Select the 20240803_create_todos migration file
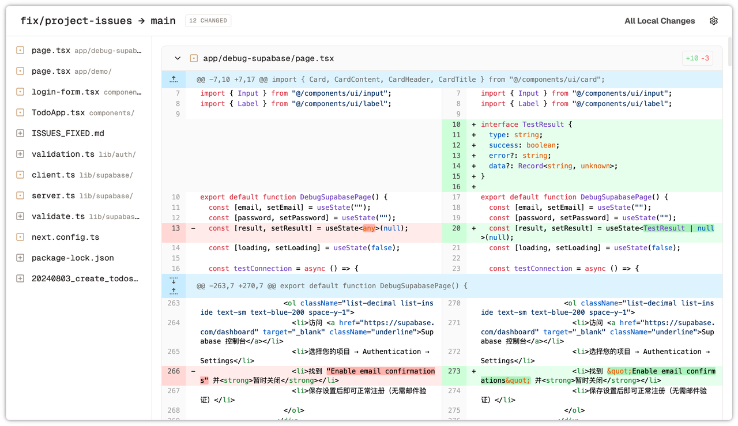This screenshot has width=738, height=426. 85,279
